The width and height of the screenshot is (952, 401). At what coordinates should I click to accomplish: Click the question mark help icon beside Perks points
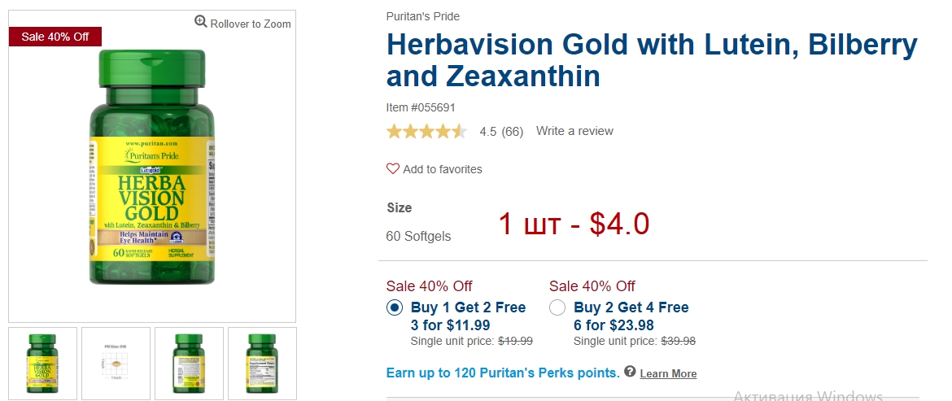(631, 371)
